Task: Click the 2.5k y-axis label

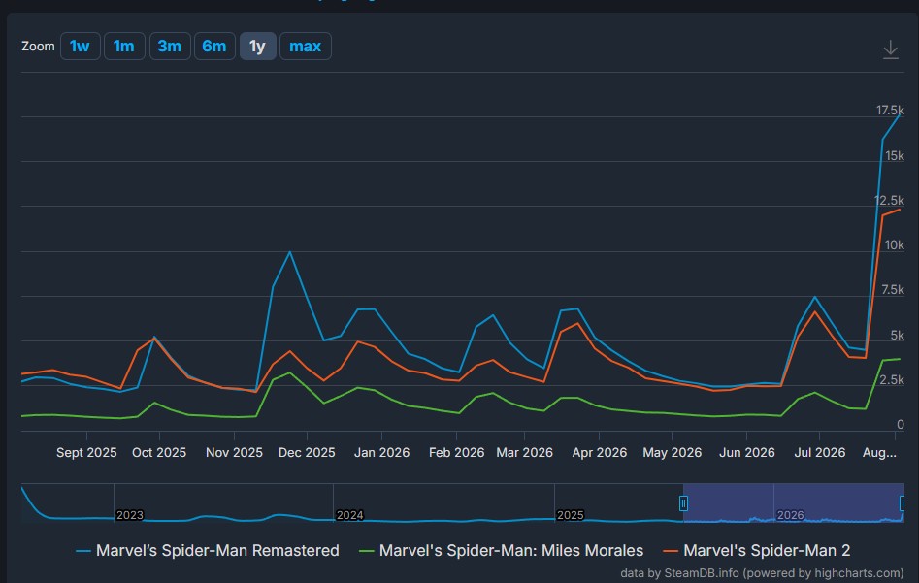Action: 892,379
